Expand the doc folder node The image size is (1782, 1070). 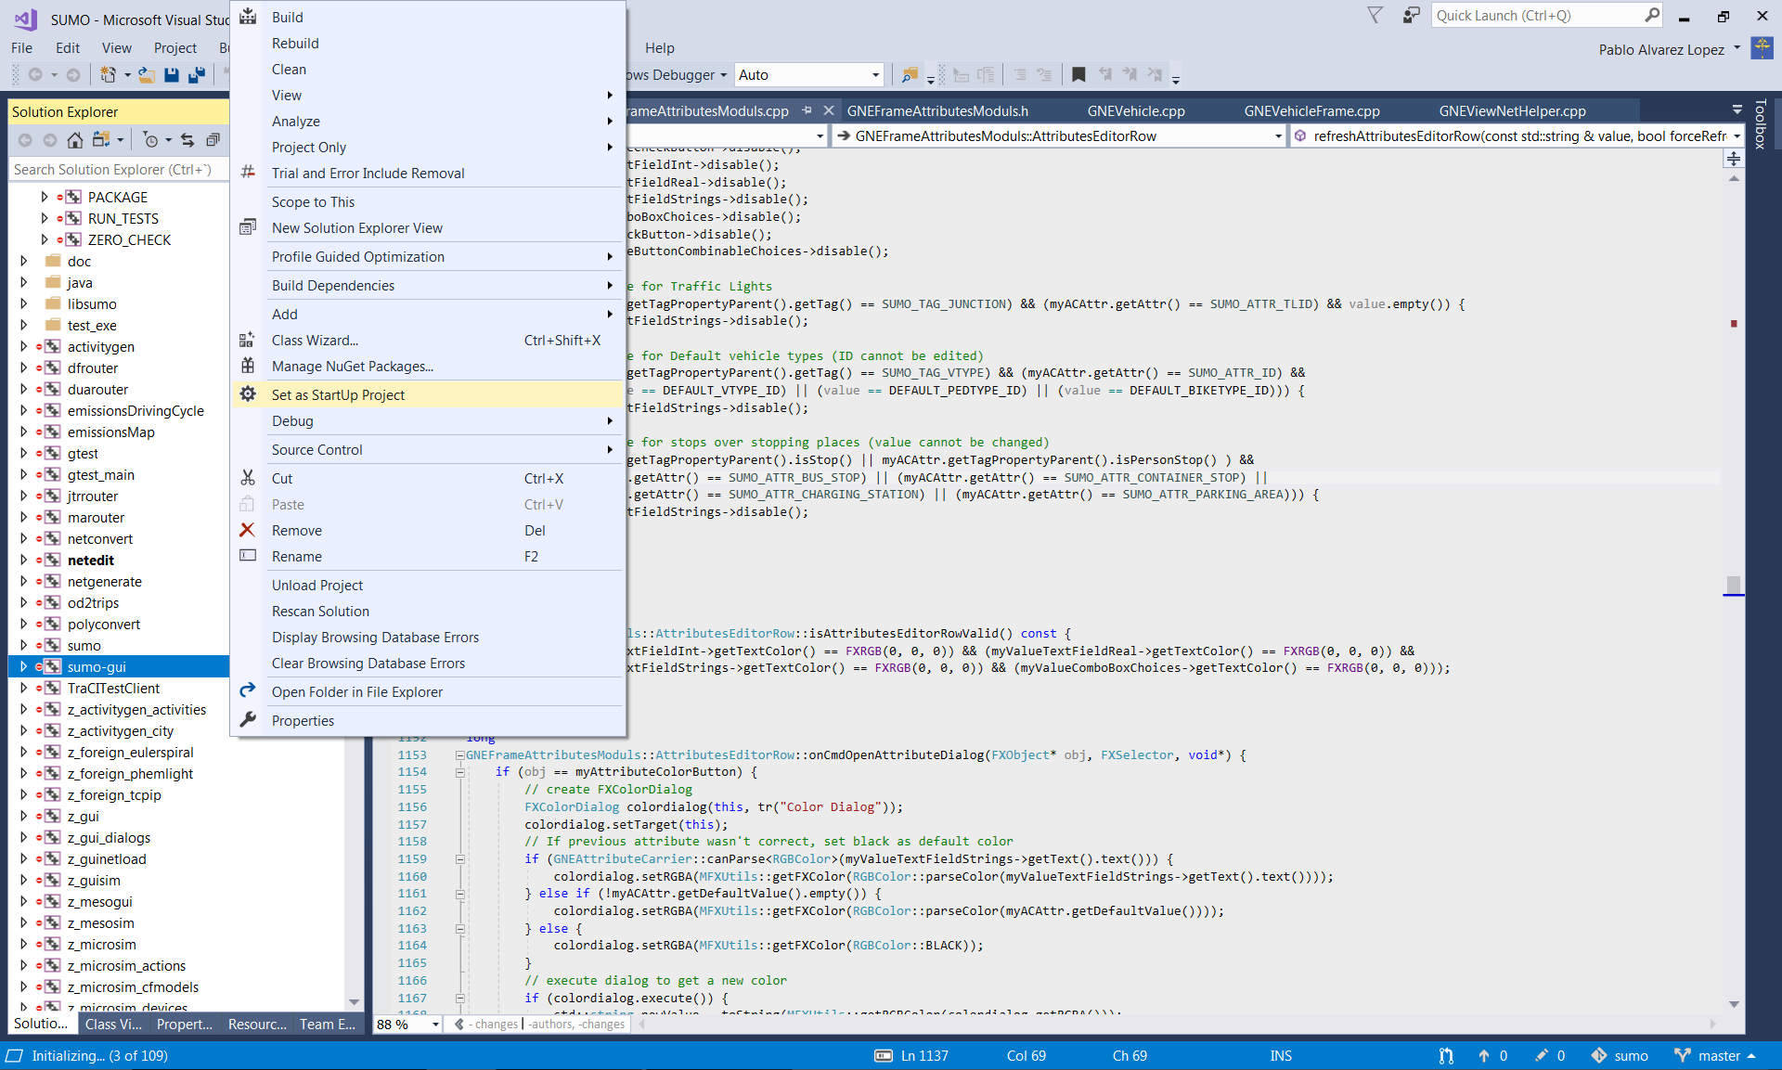point(23,261)
